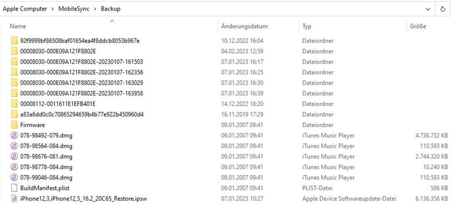Sort by Typ column header
The width and height of the screenshot is (451, 204).
point(307,26)
